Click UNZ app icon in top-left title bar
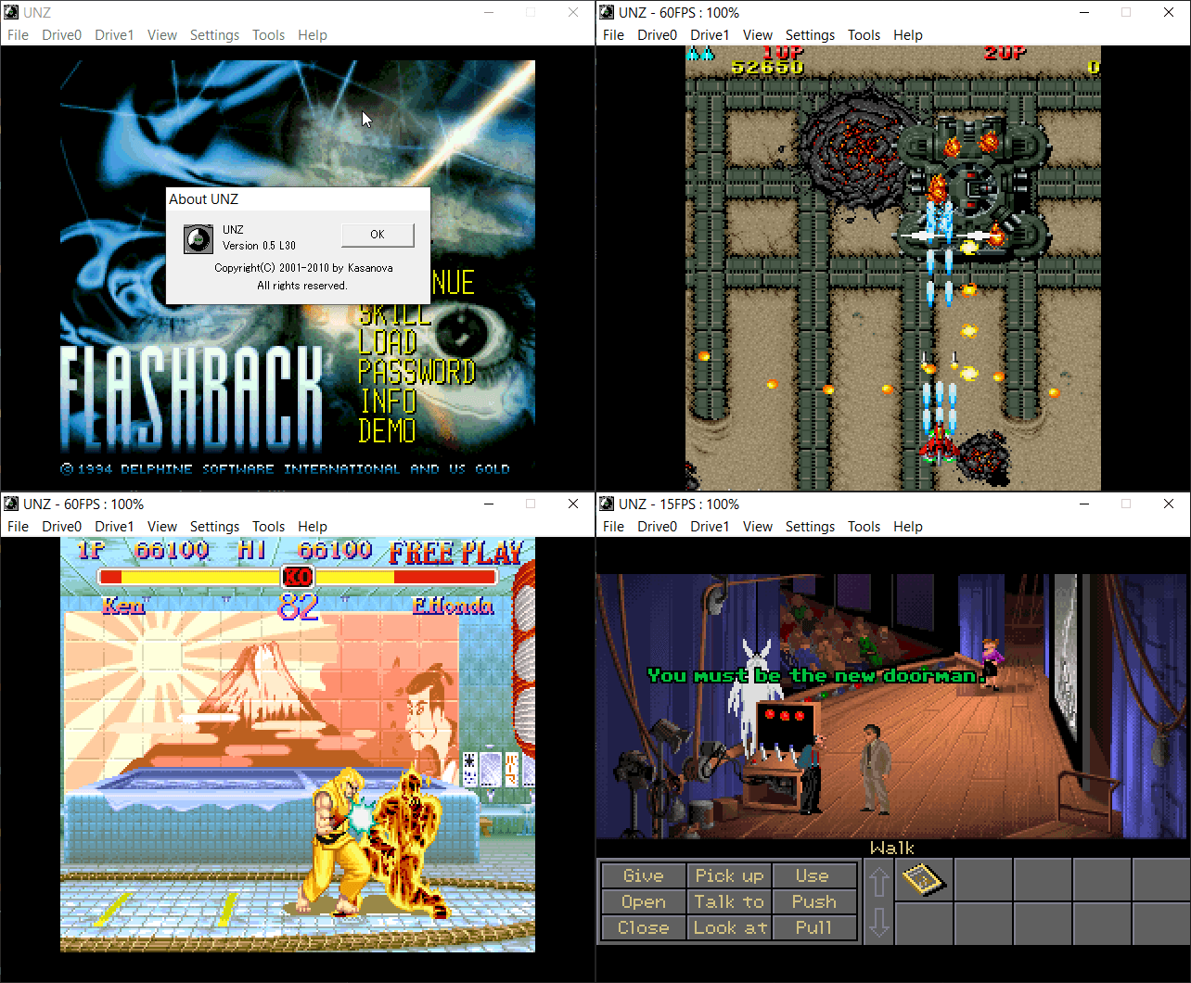 click(x=11, y=12)
